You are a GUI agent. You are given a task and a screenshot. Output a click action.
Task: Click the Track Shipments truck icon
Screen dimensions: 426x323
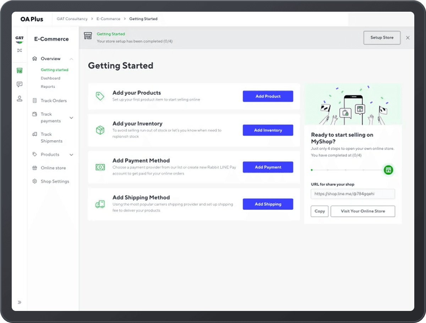tap(34, 134)
